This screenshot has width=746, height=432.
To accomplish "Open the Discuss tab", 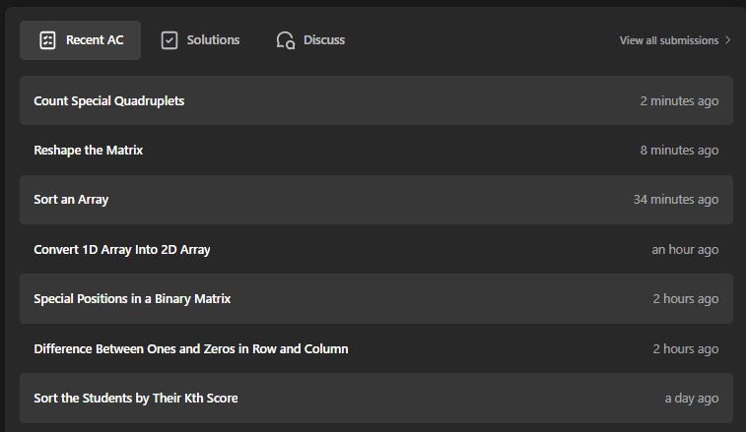I will pos(310,40).
